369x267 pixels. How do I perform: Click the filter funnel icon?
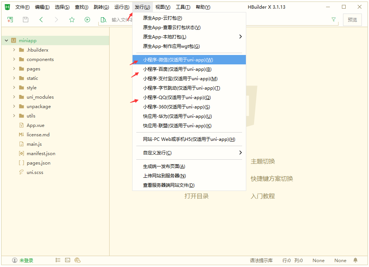click(x=333, y=20)
